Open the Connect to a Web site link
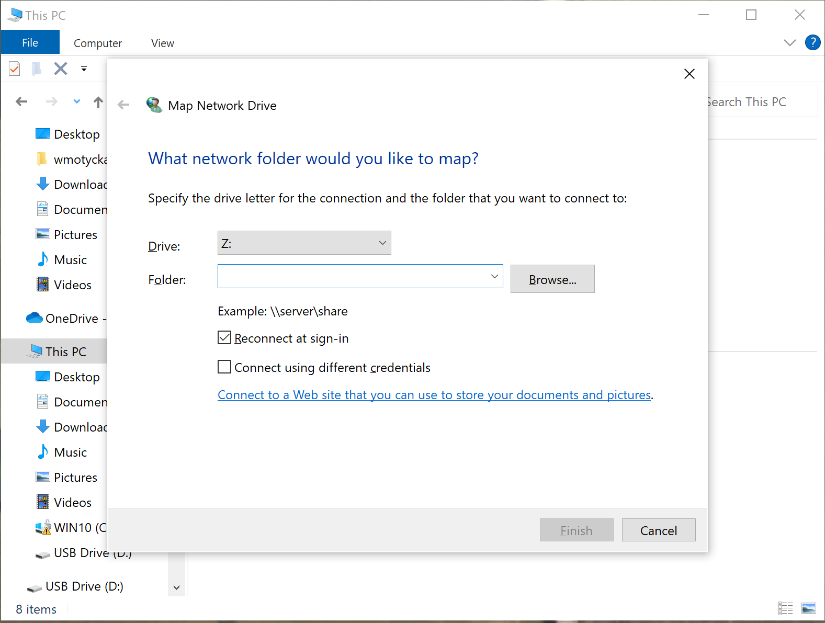This screenshot has width=825, height=623. tap(434, 395)
